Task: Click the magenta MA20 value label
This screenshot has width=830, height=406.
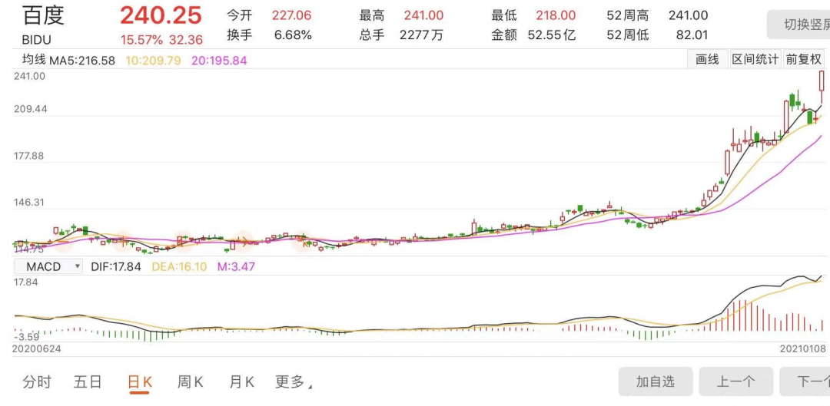Action: (x=219, y=61)
